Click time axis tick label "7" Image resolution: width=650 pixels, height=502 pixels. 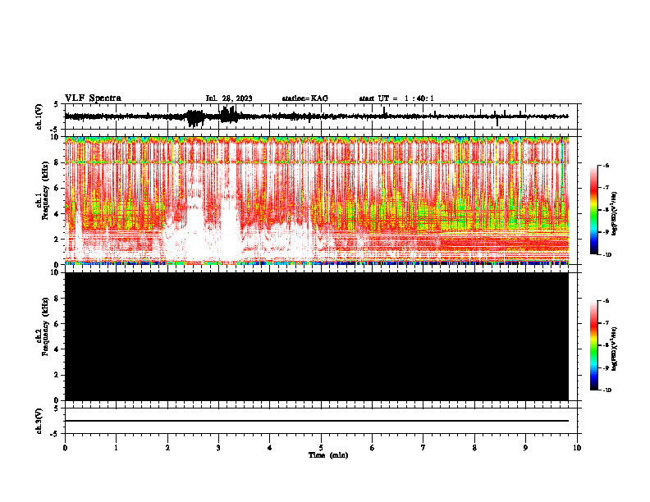click(423, 448)
